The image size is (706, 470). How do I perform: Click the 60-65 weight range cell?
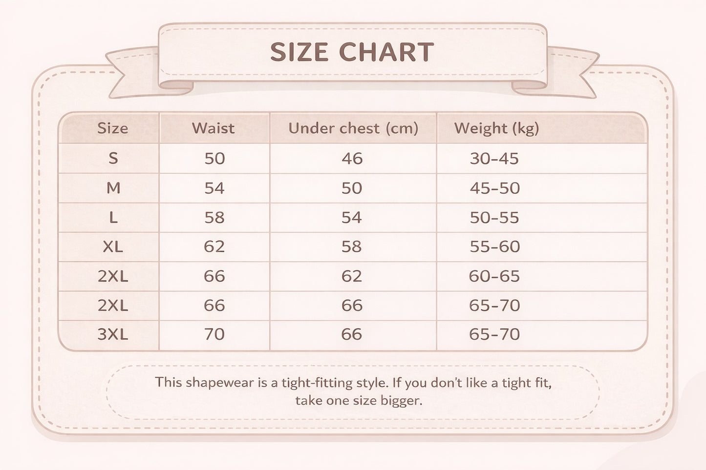494,276
